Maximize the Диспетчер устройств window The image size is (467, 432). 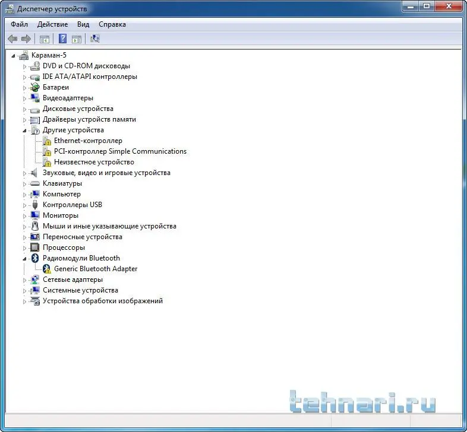(427, 7)
